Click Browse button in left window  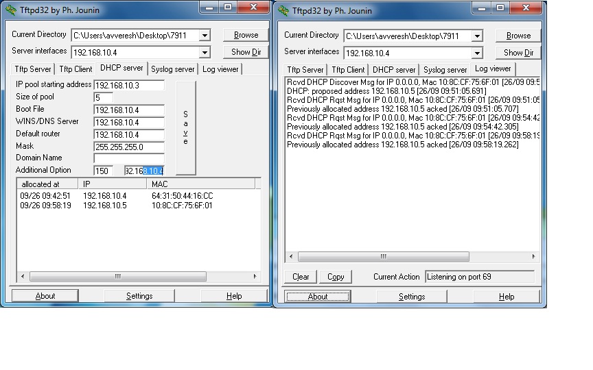click(246, 35)
